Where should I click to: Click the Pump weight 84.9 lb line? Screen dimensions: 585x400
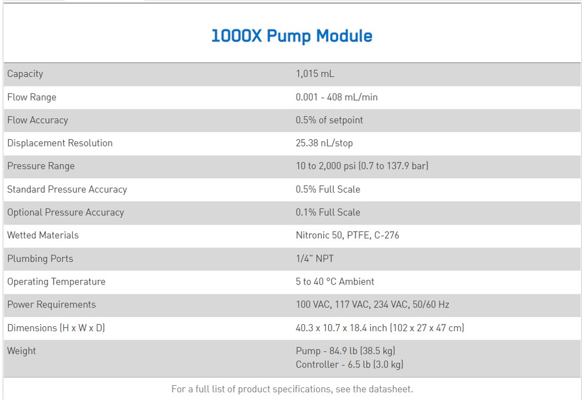pos(345,351)
